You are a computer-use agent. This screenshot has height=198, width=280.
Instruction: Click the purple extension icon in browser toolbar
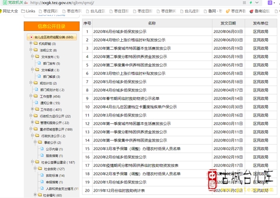tap(270, 3)
